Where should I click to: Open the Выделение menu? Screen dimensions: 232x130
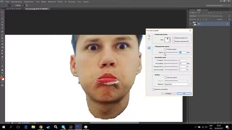click(51, 2)
